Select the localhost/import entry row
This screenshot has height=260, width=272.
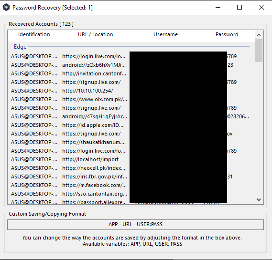(131, 159)
